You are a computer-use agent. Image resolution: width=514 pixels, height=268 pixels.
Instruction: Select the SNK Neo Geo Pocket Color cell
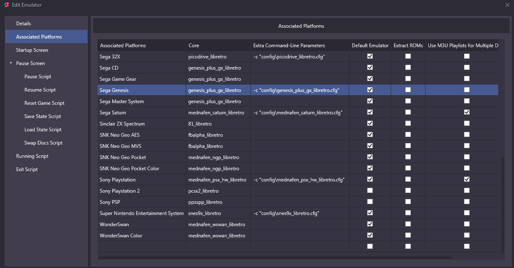(x=142, y=168)
